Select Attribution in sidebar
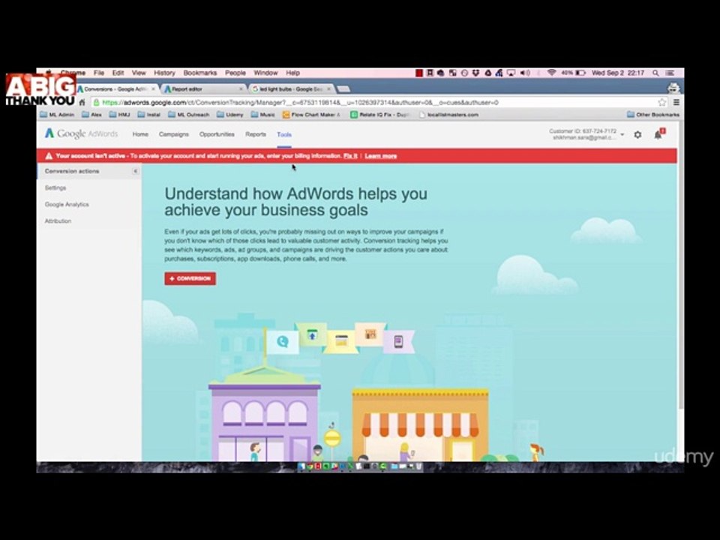The width and height of the screenshot is (720, 540). [58, 220]
